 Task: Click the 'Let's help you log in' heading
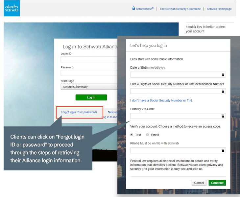tap(149, 45)
